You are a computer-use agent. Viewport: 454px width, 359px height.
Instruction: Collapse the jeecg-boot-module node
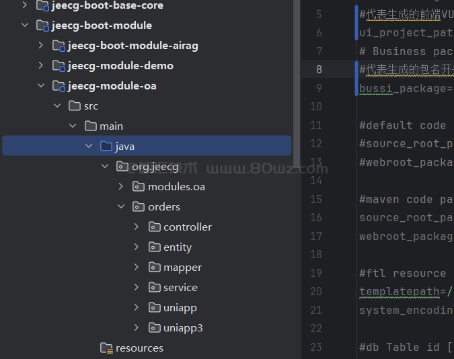(x=25, y=25)
